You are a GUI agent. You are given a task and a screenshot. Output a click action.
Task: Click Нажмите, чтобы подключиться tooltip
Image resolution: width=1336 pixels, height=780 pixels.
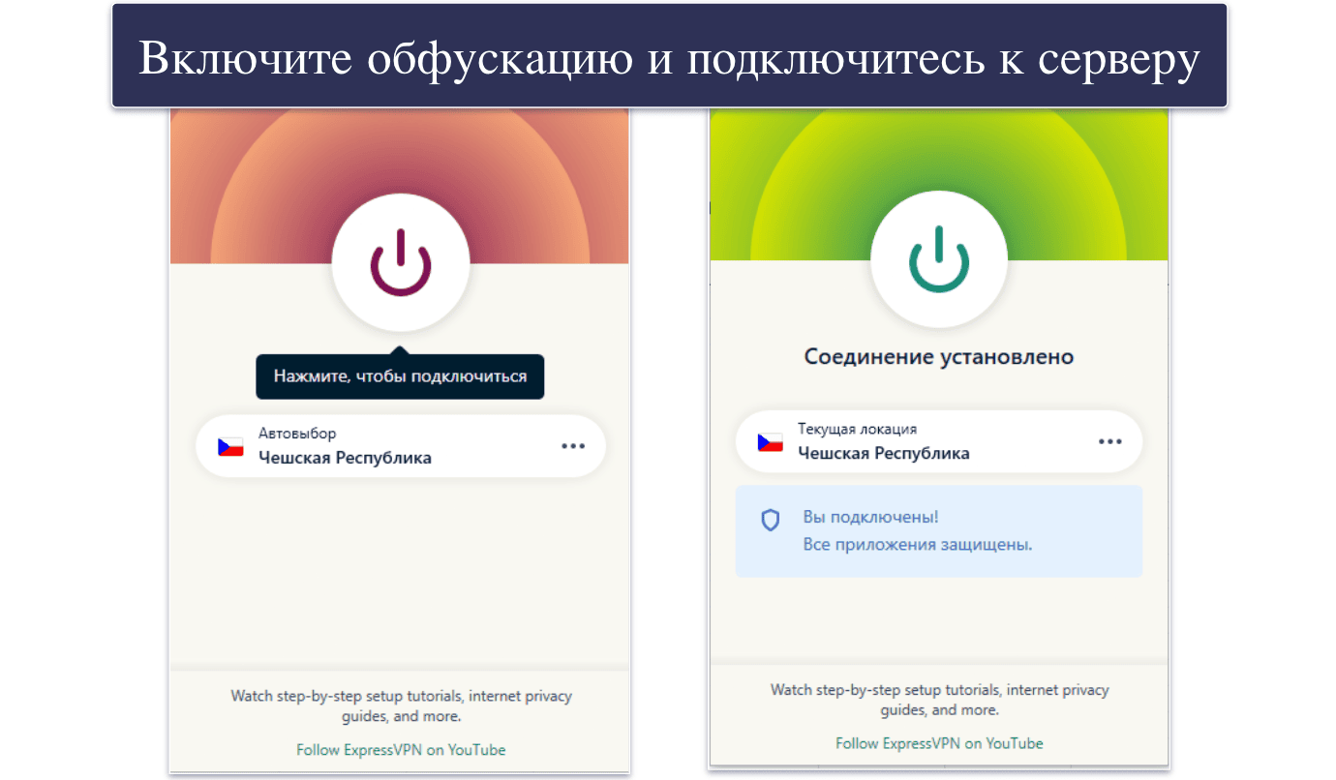point(400,376)
